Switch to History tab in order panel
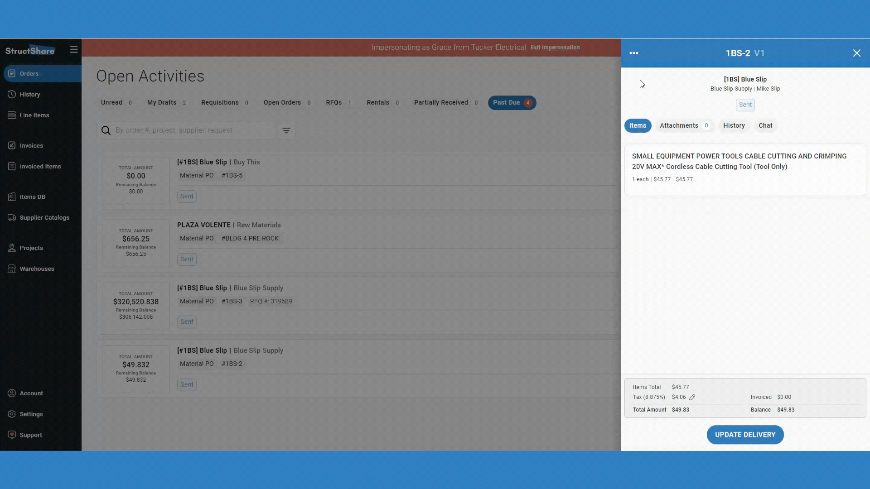Image resolution: width=870 pixels, height=489 pixels. (734, 125)
